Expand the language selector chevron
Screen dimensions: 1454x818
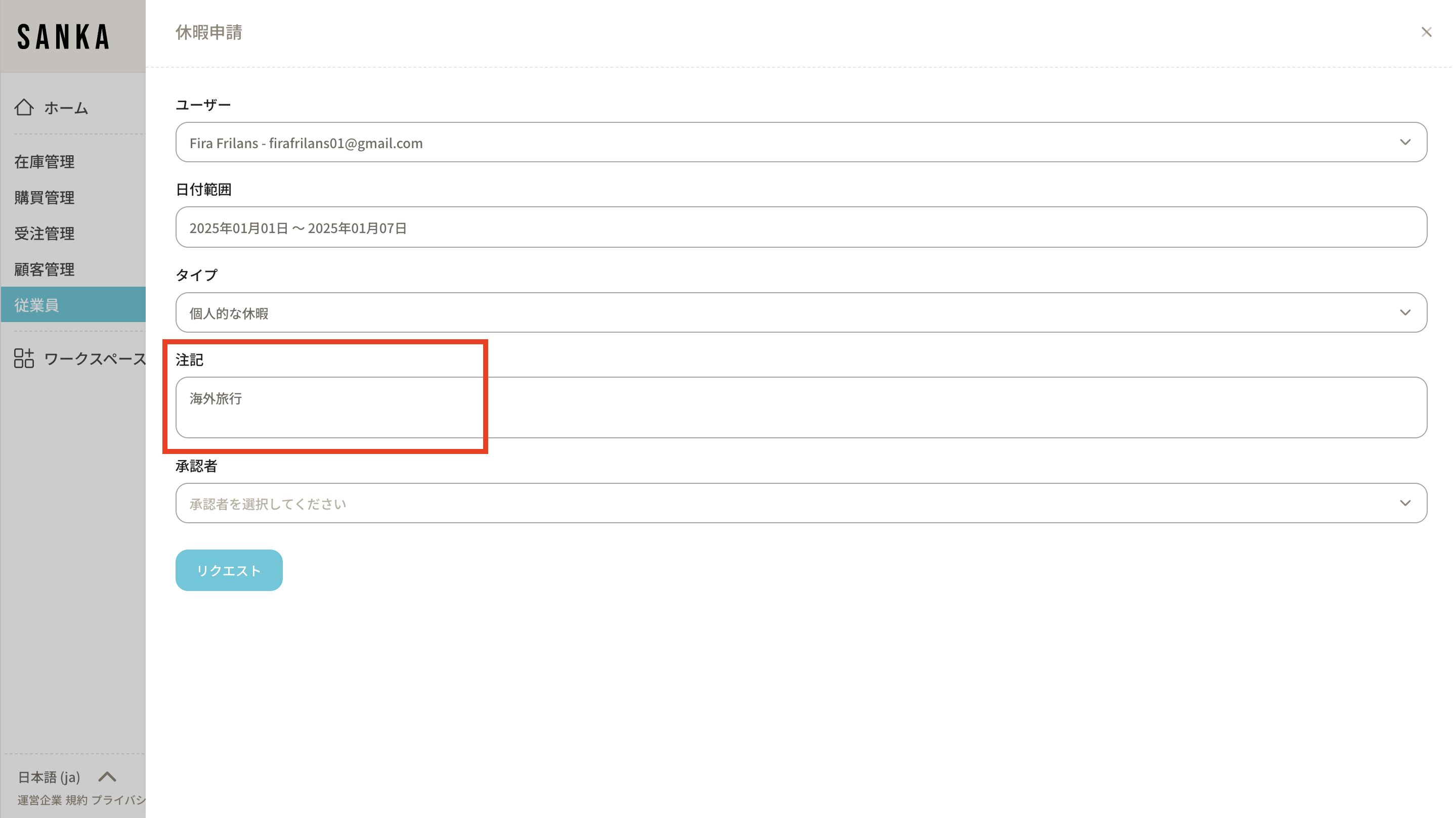(107, 777)
